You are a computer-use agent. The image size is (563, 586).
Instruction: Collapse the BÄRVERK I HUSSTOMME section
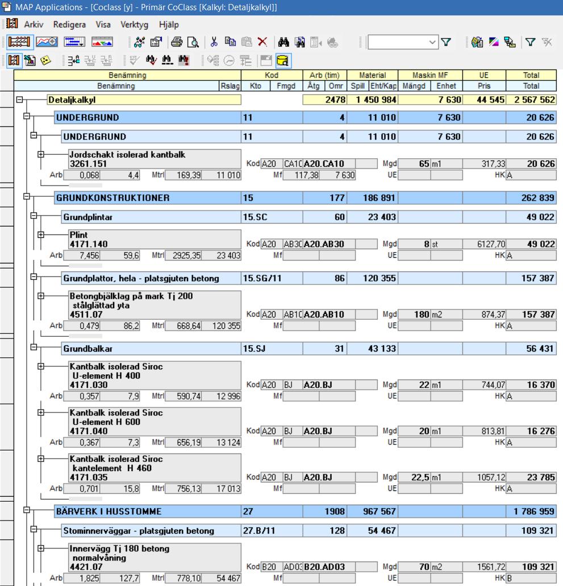[27, 510]
